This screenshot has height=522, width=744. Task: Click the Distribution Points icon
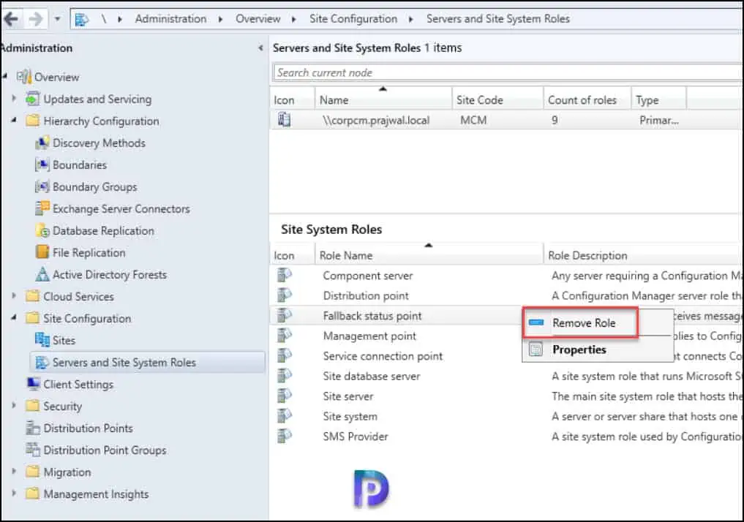tap(33, 428)
